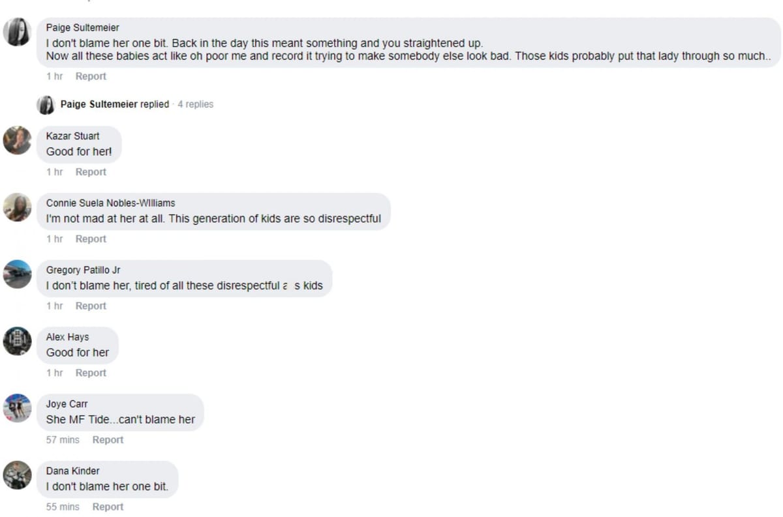Report Connie Suela Nobles-Williams' comment

click(91, 239)
